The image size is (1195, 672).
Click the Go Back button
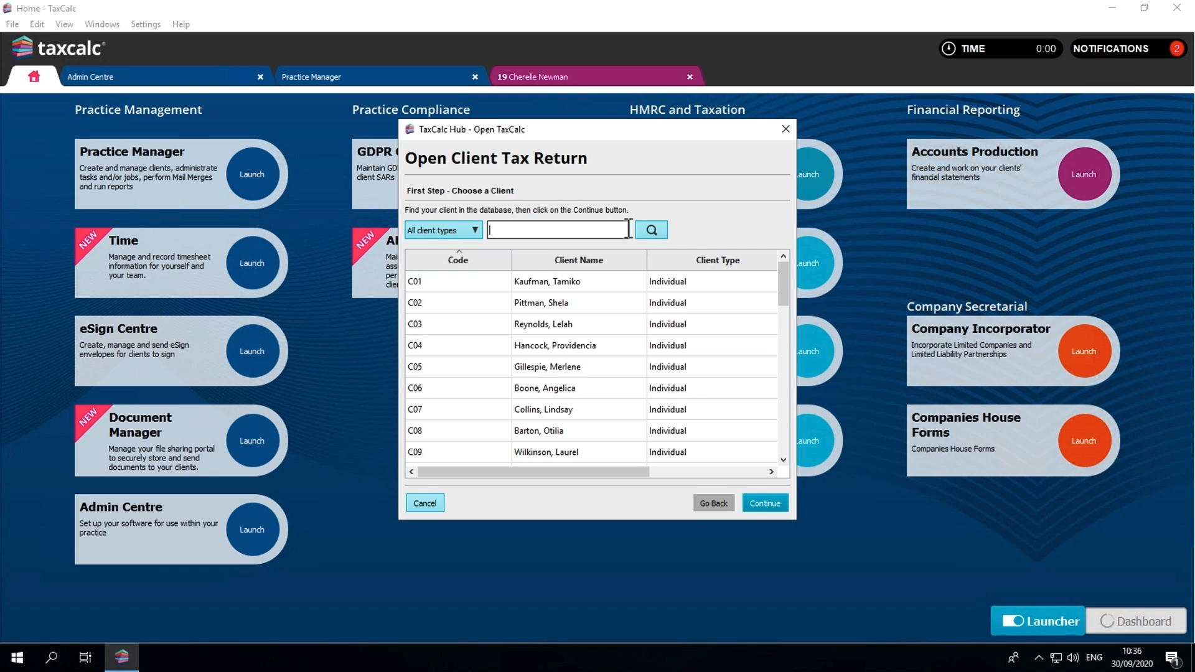click(x=713, y=503)
